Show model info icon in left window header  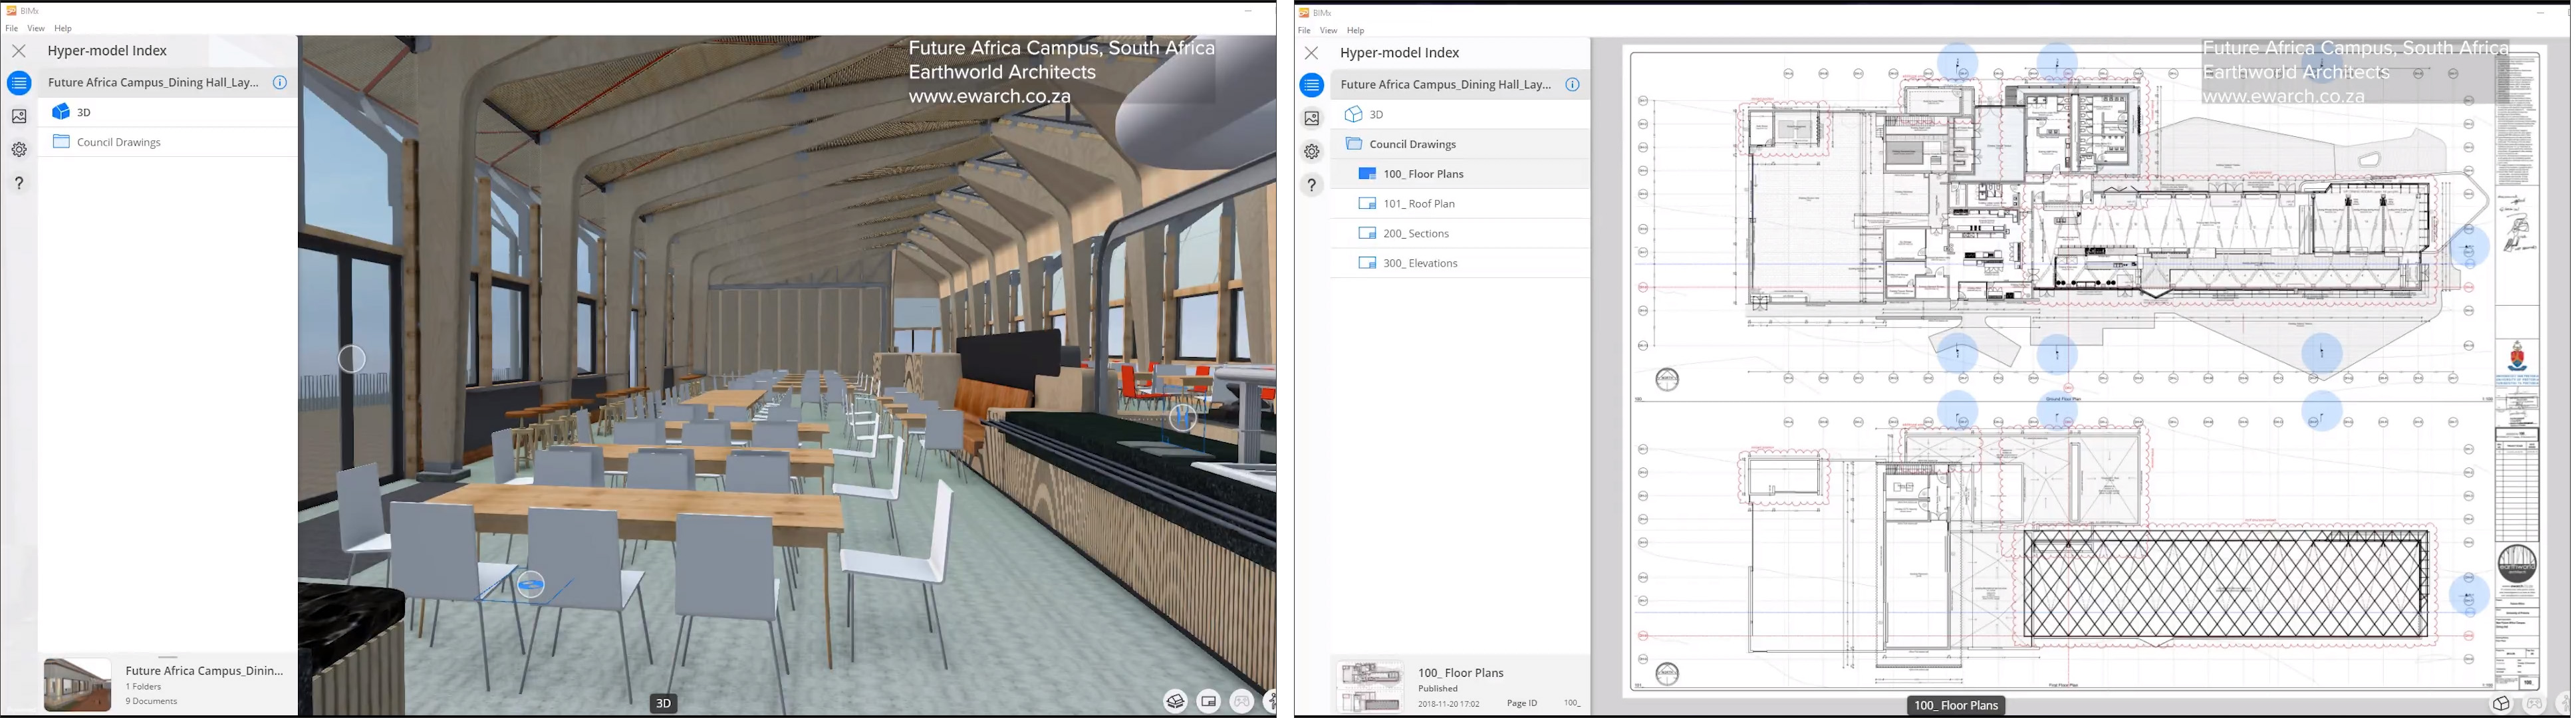280,83
